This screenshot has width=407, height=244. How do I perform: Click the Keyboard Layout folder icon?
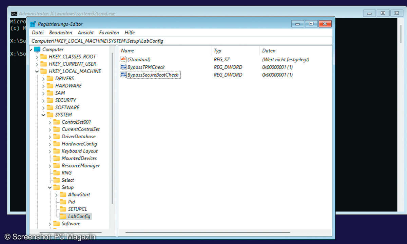(x=56, y=151)
